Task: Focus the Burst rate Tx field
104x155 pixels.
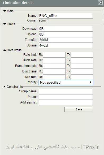Action: point(82,60)
